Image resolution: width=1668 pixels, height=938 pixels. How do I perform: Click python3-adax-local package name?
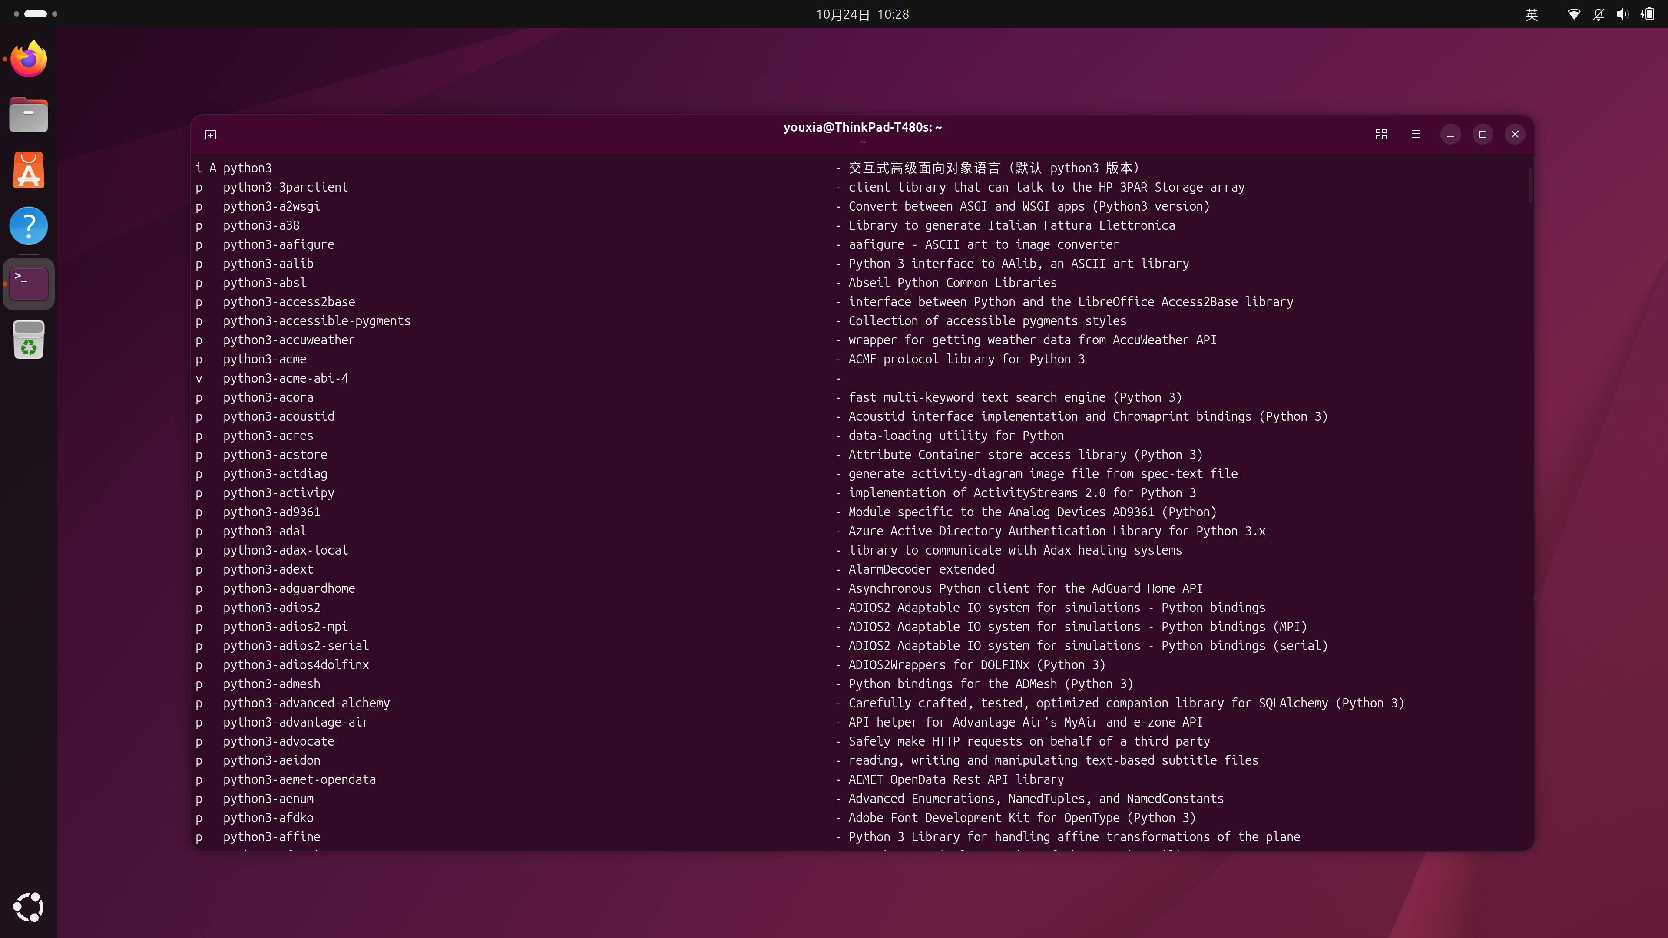(x=285, y=550)
